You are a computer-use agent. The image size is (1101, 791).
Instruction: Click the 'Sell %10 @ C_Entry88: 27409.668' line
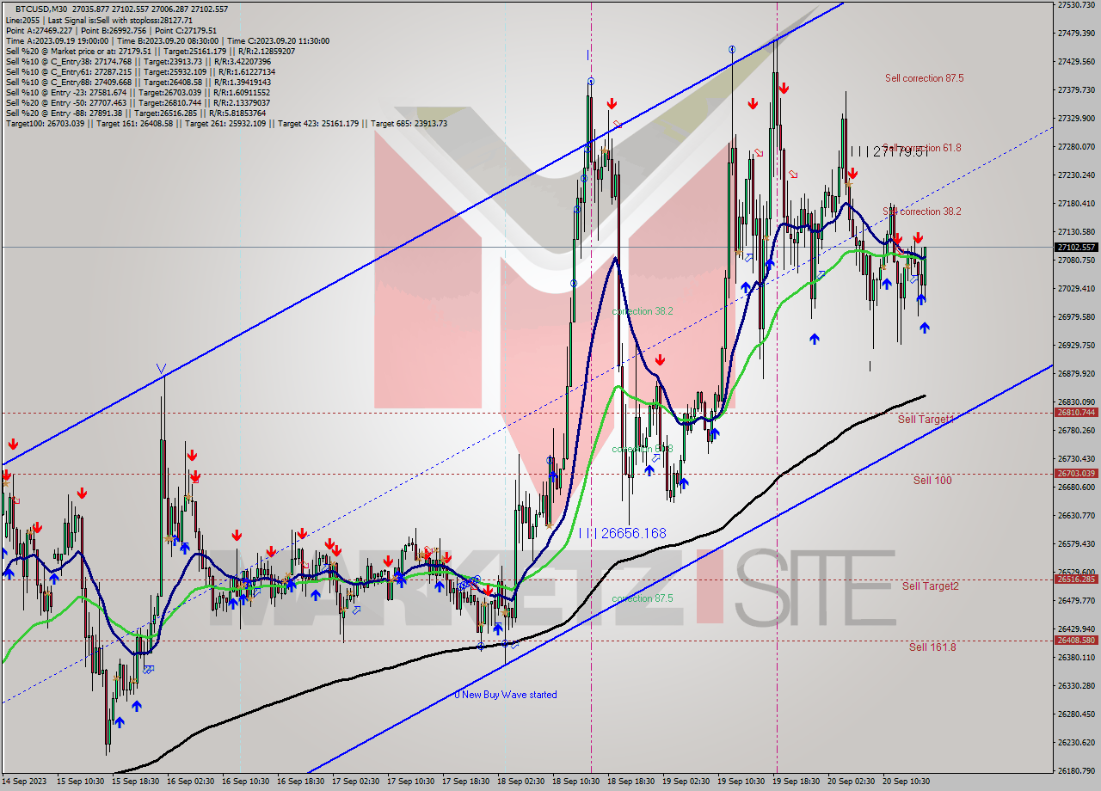[x=138, y=82]
